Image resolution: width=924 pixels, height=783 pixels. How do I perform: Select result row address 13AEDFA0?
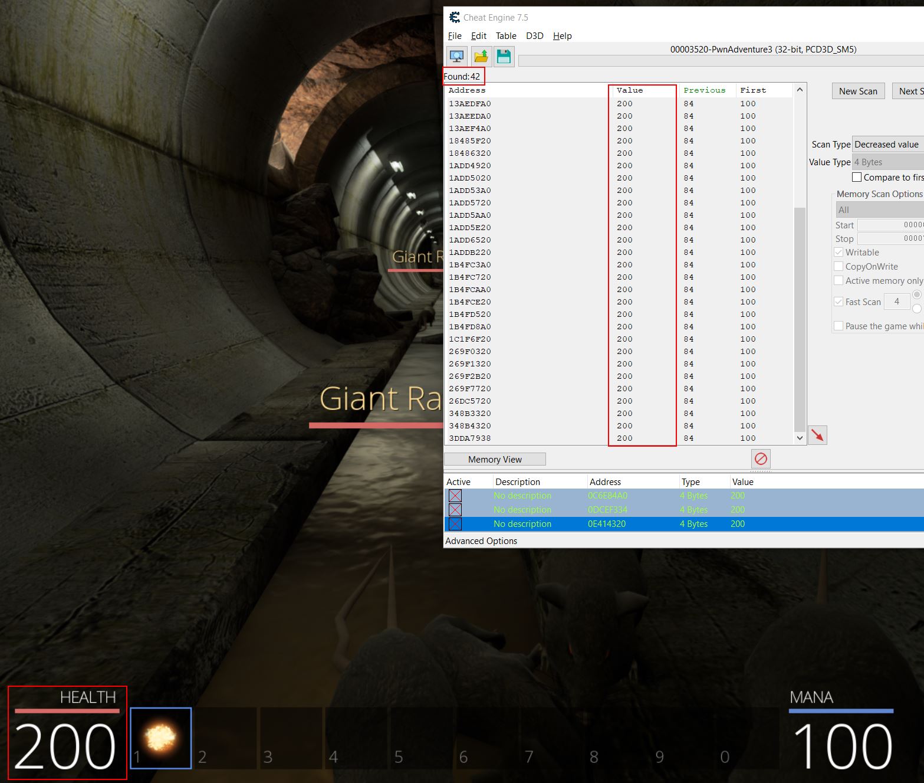(619, 103)
